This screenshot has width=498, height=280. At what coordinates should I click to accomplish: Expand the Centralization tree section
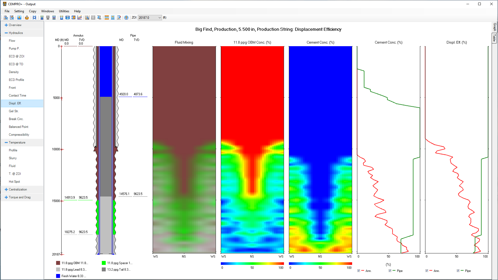6,190
